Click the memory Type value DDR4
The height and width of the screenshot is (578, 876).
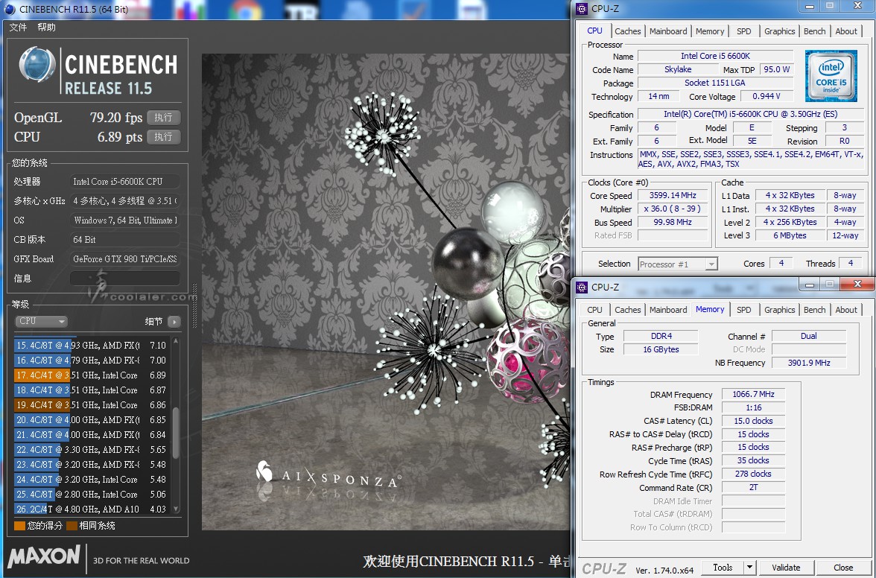coord(661,336)
